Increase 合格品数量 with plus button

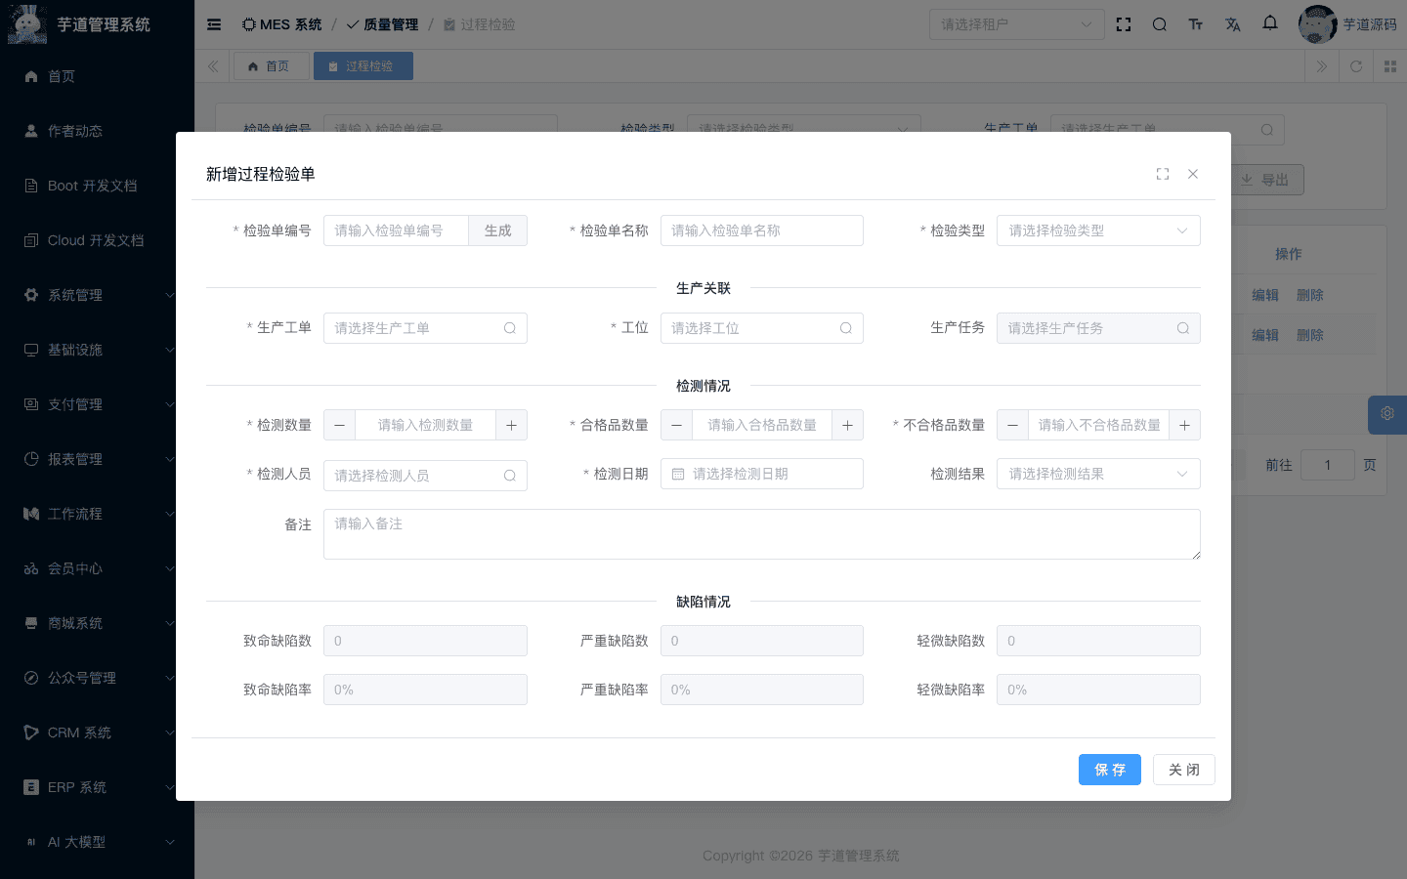(x=847, y=425)
